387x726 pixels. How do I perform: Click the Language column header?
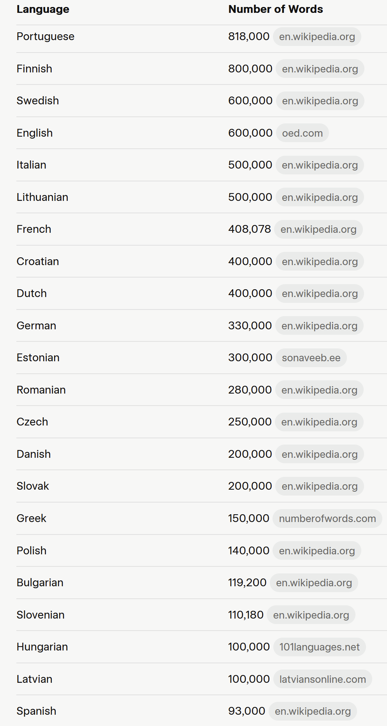pyautogui.click(x=43, y=9)
